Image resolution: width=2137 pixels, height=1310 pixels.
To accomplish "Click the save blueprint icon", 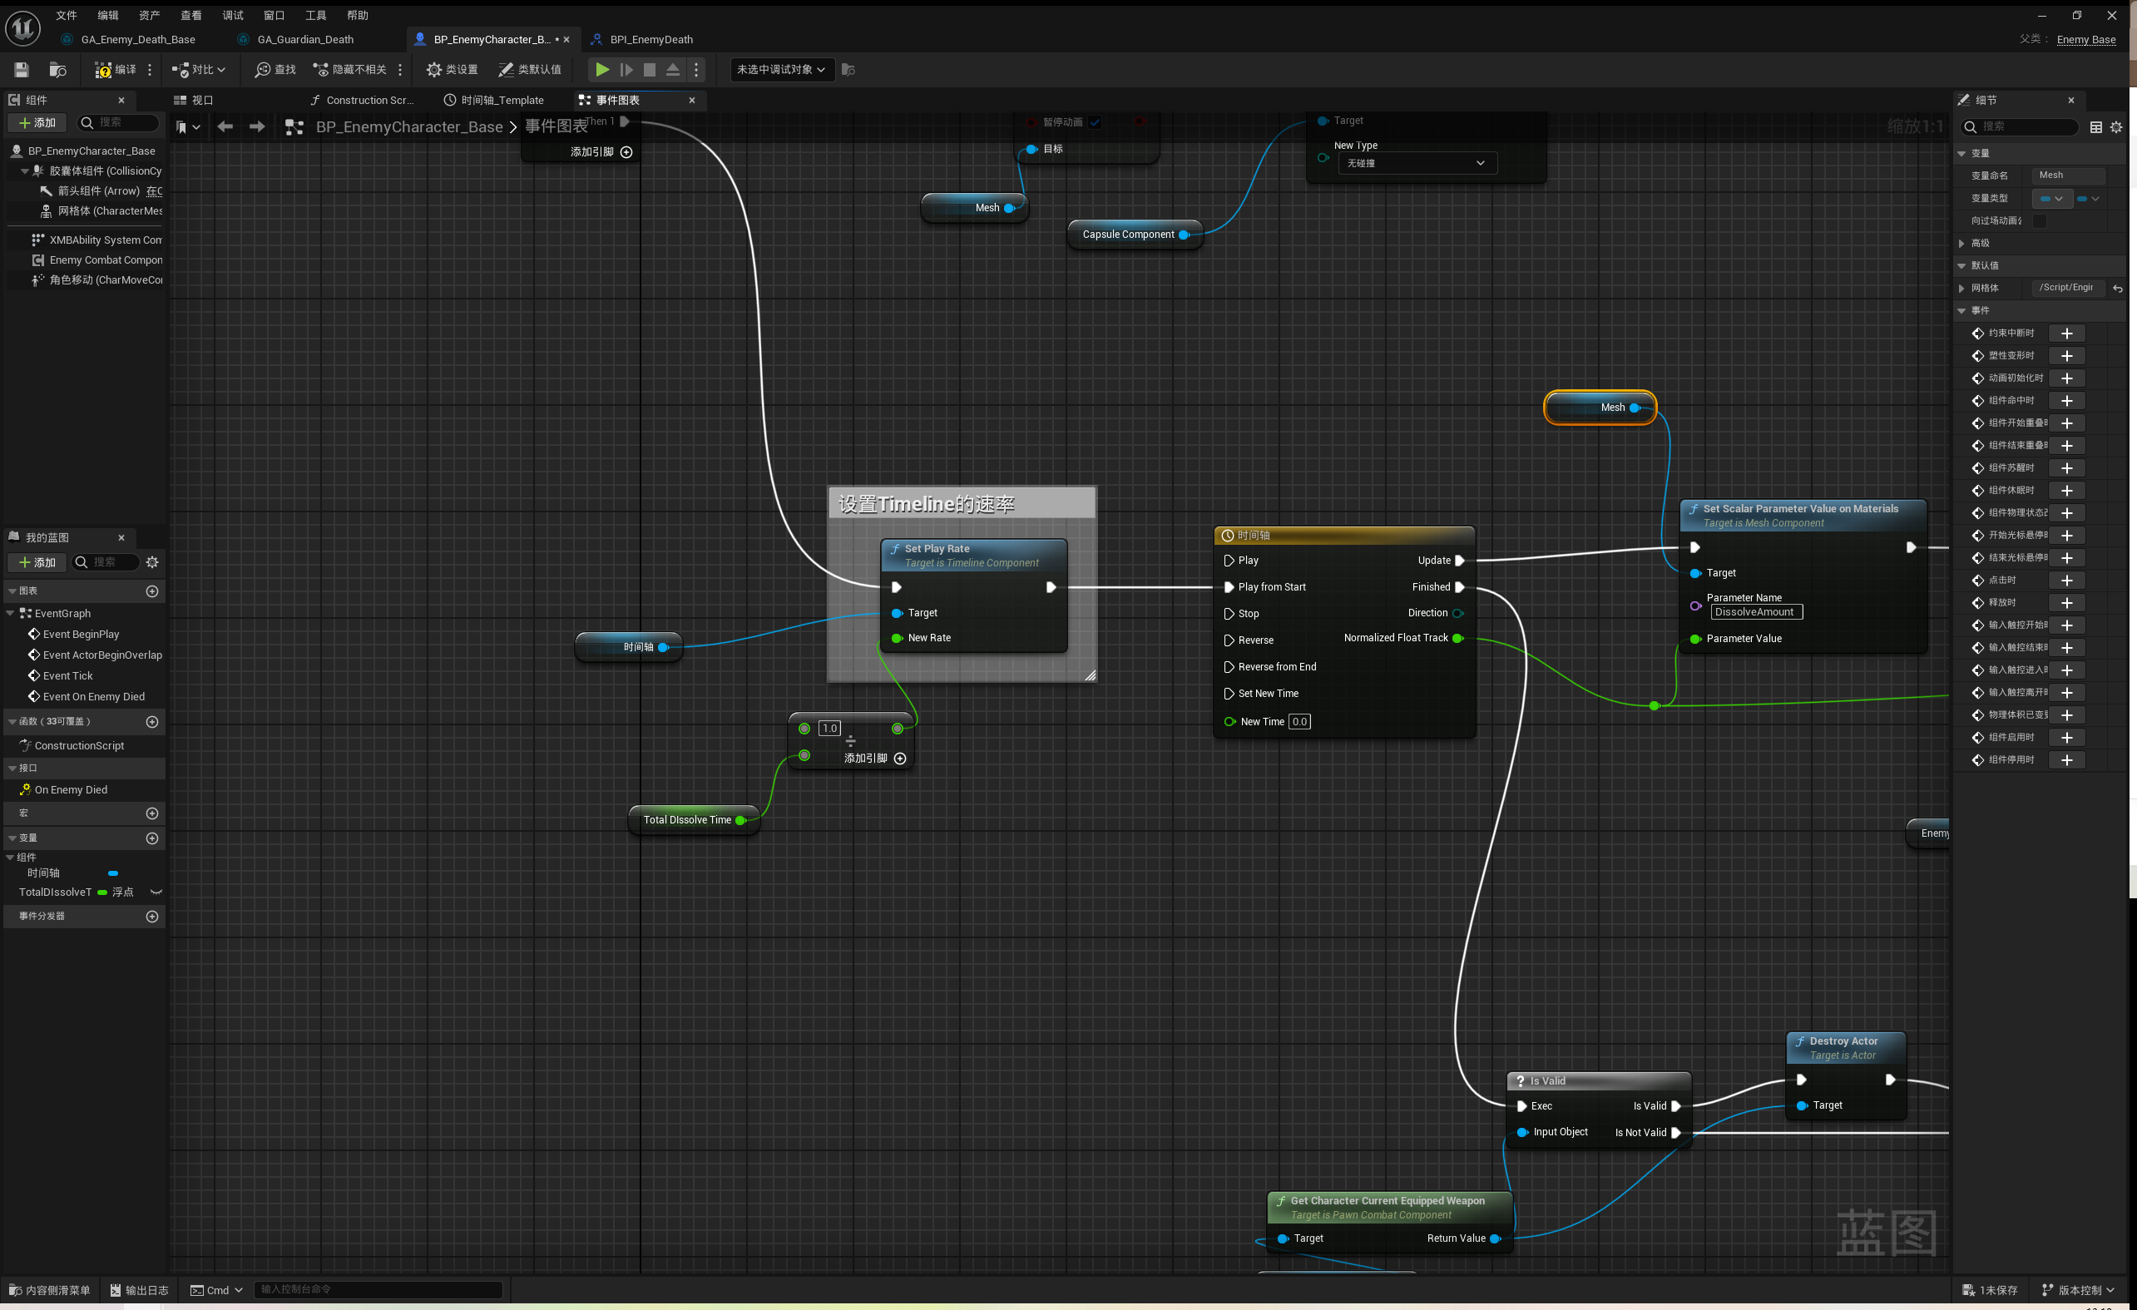I will click(22, 69).
